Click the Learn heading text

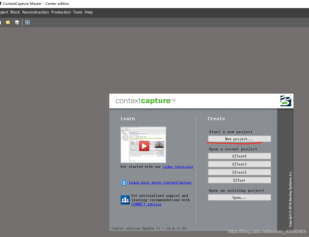128,118
